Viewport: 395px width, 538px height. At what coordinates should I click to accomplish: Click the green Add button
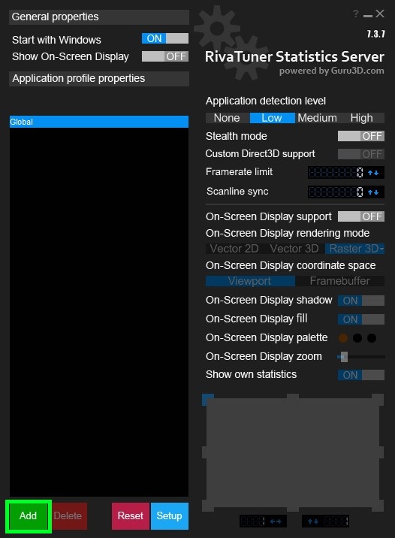coord(28,516)
